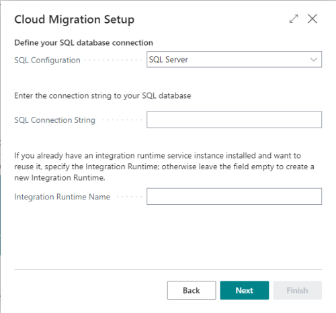Focus the SQL Connection String field

pos(234,120)
